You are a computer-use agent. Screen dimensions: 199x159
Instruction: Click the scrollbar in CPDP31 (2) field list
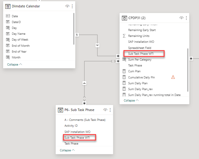[188, 70]
